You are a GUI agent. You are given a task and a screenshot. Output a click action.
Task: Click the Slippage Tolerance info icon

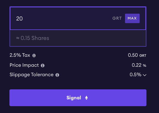[57, 75]
